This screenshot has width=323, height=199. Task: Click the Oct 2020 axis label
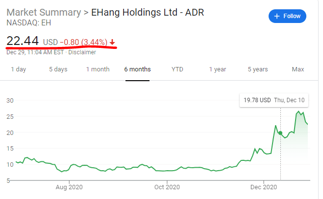(167, 186)
